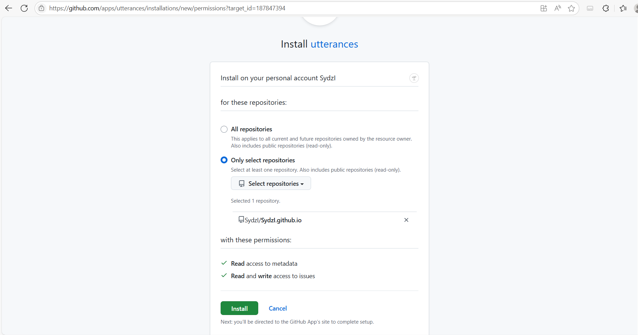Select the Only select repositories option
Image resolution: width=638 pixels, height=335 pixels.
[224, 160]
